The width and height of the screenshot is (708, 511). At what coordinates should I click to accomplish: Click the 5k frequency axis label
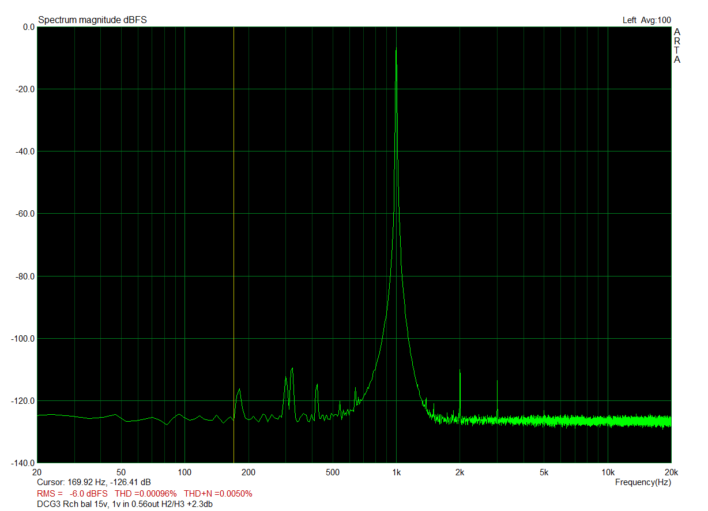[544, 472]
